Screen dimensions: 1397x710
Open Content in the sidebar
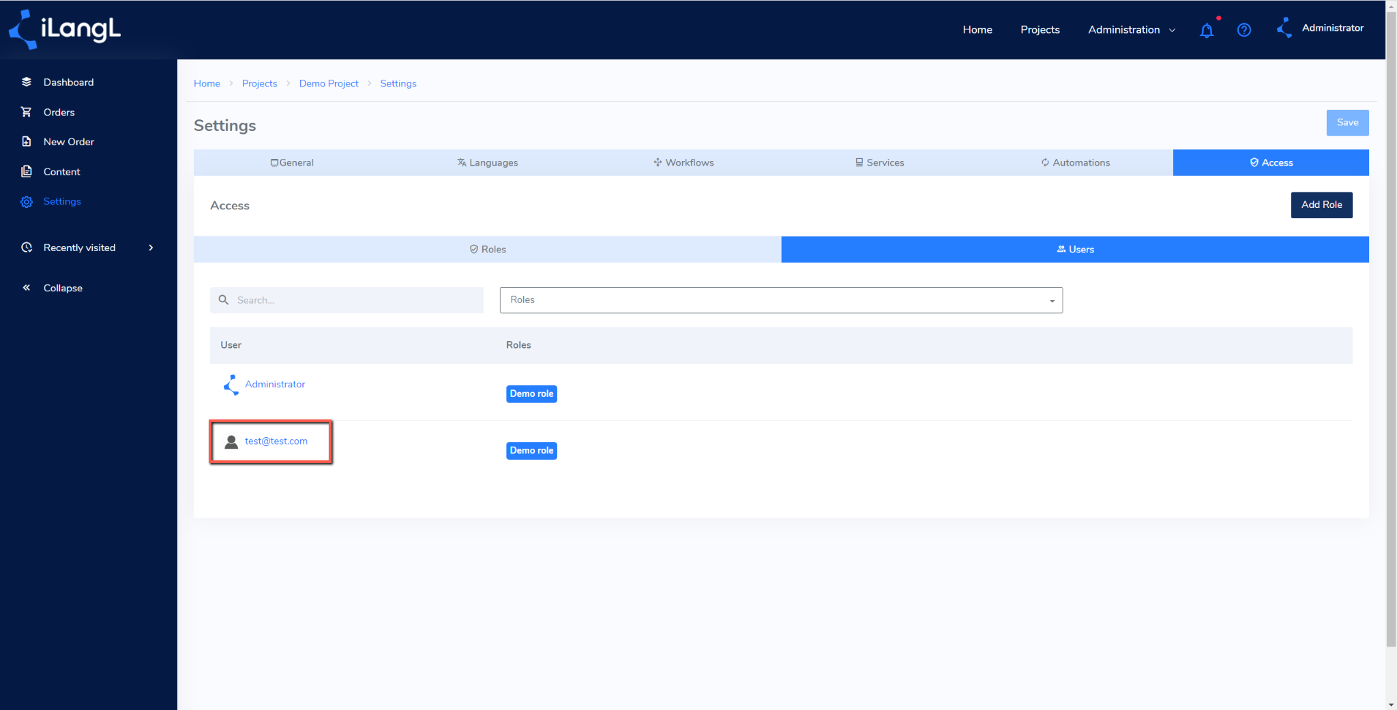point(62,171)
